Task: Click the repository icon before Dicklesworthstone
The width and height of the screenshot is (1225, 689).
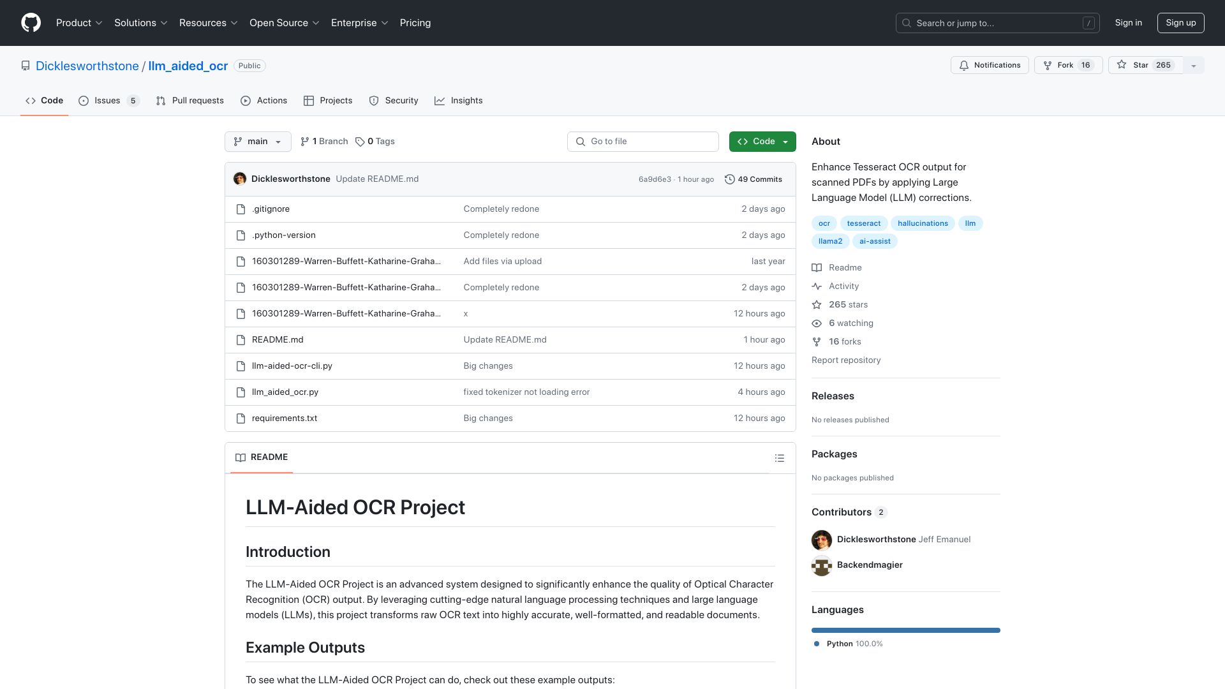Action: tap(26, 66)
